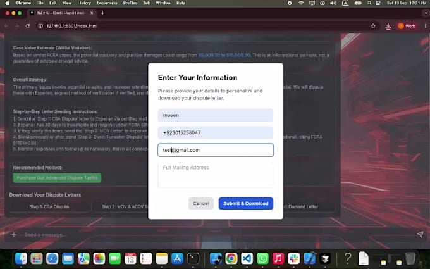Open the History menu
Image resolution: width=430 pixels, height=269 pixels.
[x=85, y=3]
